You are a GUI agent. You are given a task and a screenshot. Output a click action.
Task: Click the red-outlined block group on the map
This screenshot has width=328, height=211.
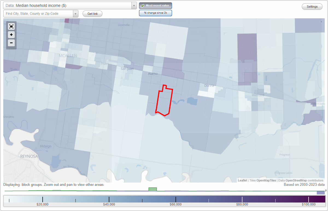pos(164,100)
